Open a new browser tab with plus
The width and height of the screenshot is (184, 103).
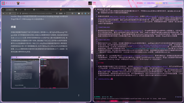(x=79, y=10)
